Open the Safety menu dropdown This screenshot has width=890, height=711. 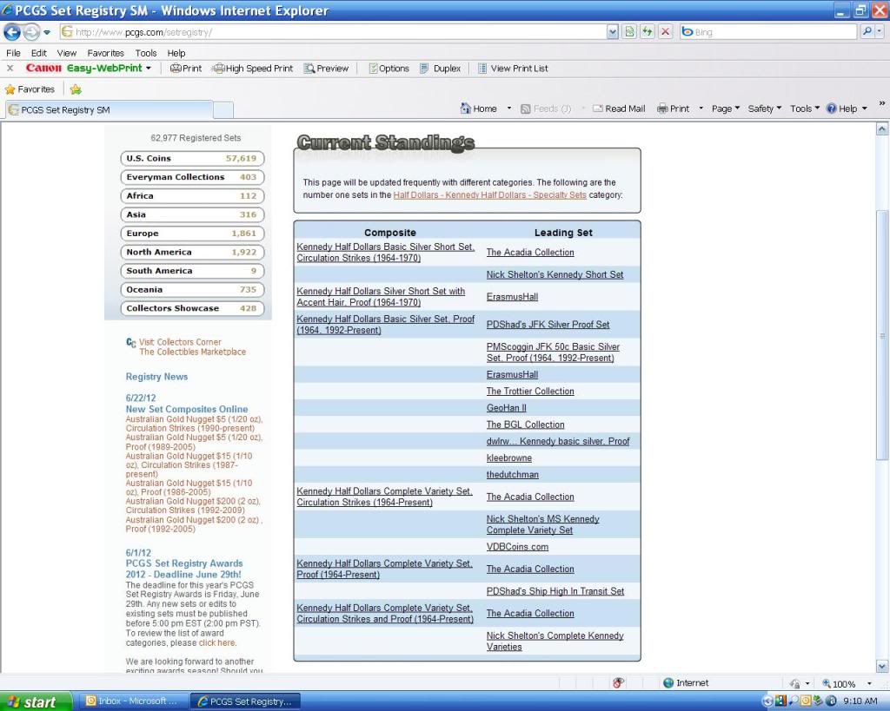[765, 109]
